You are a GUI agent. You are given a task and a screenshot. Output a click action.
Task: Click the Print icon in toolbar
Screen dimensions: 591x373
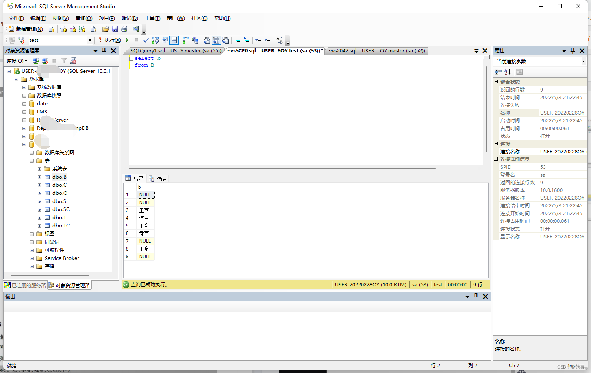(124, 29)
